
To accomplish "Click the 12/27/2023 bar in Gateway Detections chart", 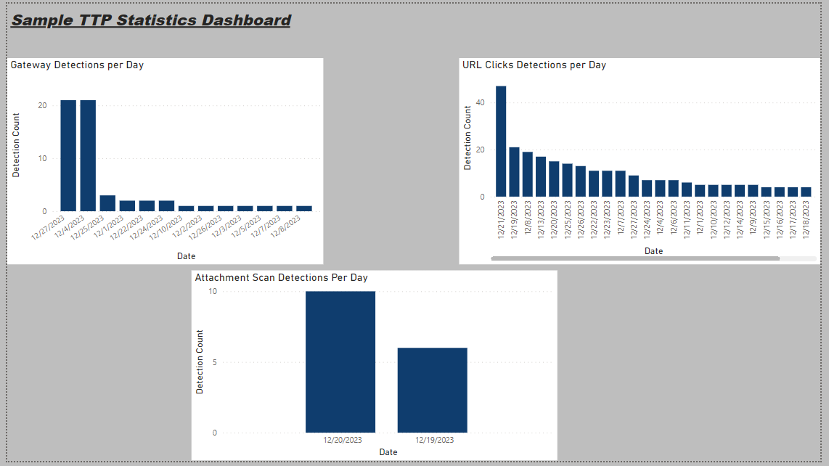I will (x=68, y=155).
